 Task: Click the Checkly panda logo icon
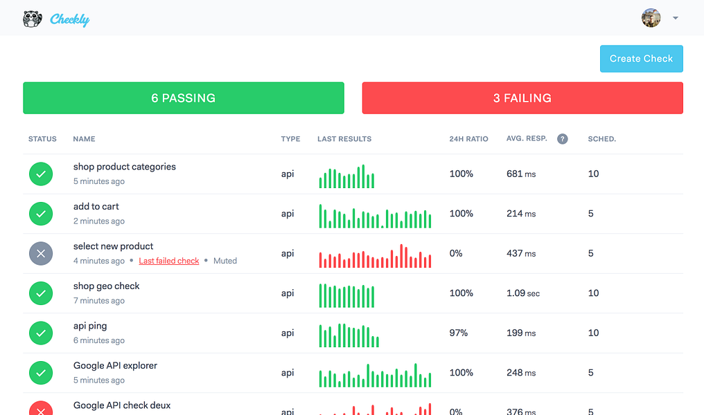33,19
